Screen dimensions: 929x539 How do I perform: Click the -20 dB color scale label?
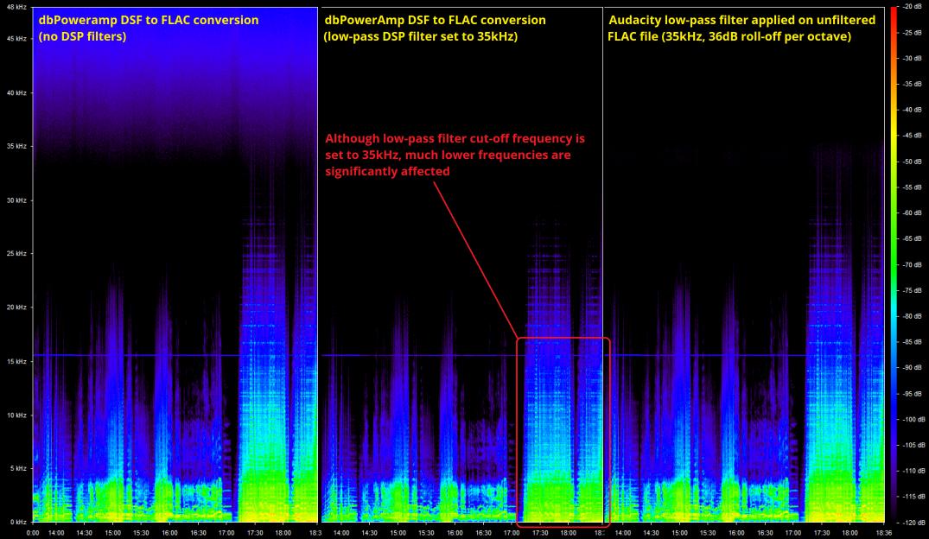click(x=911, y=7)
